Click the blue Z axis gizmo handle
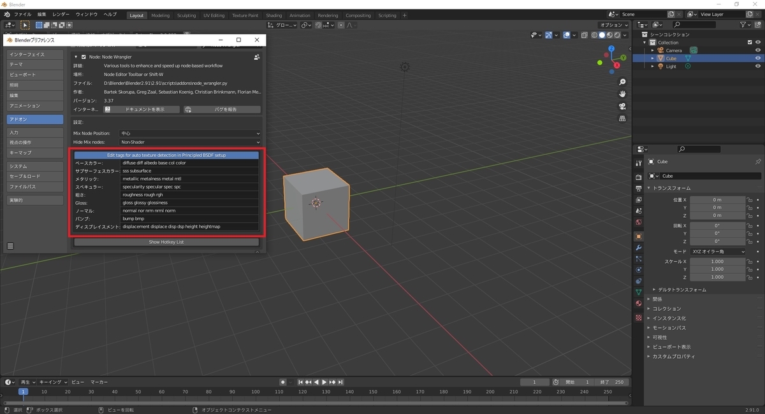 [611, 48]
